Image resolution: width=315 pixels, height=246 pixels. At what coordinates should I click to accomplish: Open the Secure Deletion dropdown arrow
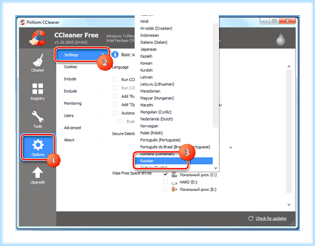(230, 147)
